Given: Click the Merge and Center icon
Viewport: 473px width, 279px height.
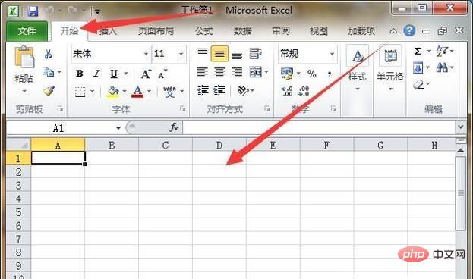Looking at the screenshot, I should coord(256,72).
